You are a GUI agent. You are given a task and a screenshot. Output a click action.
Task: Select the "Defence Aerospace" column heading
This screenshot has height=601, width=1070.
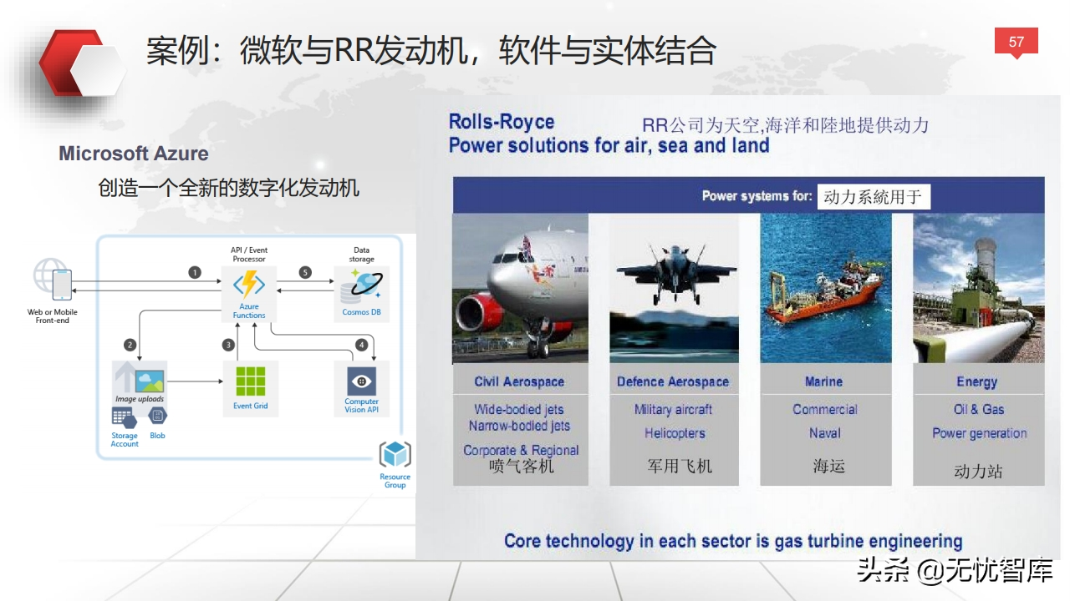pos(673,381)
